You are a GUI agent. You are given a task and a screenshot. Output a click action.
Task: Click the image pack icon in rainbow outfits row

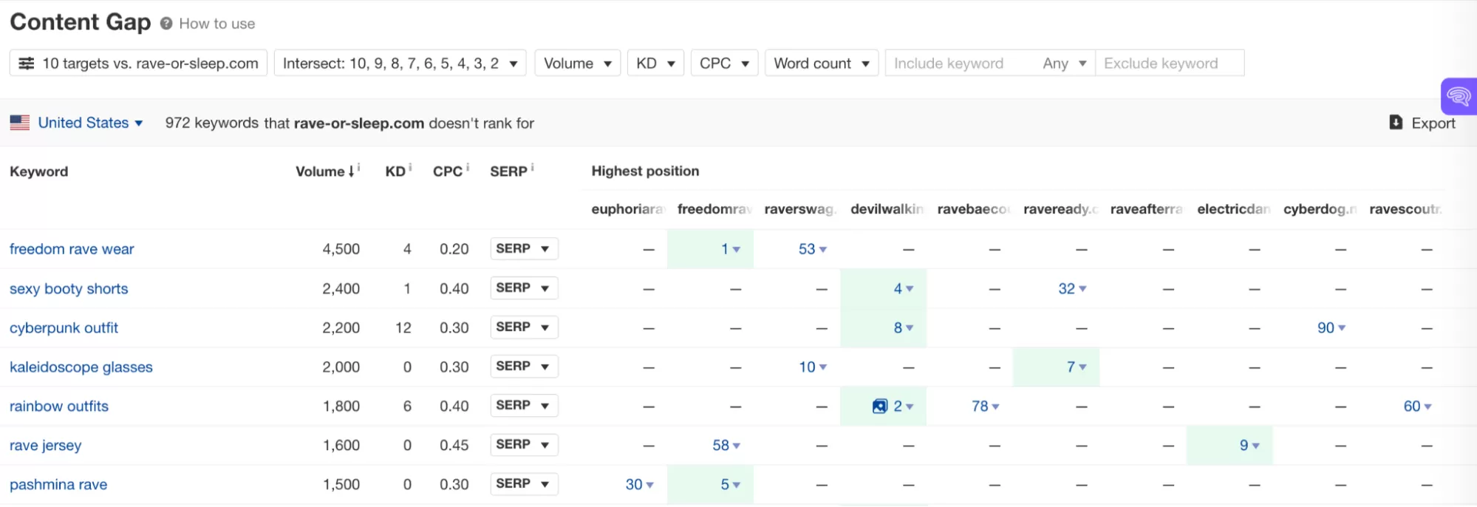tap(879, 406)
